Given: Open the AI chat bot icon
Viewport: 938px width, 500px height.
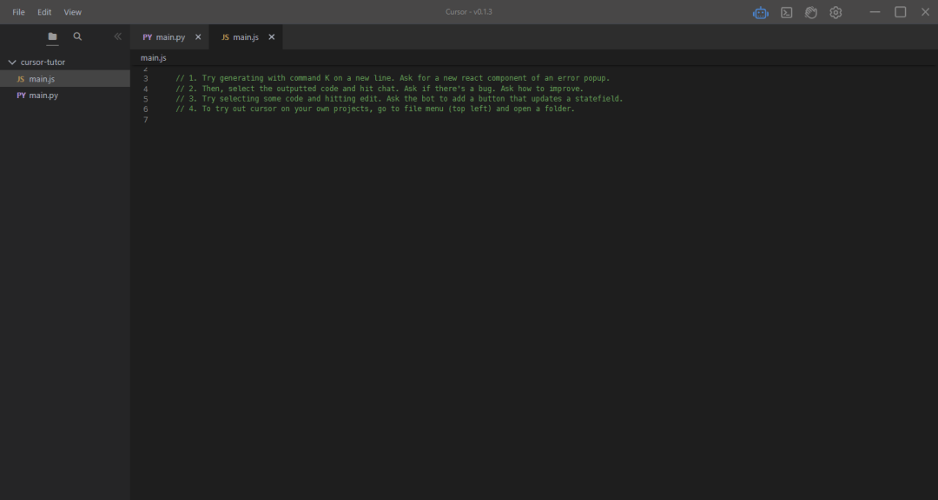Looking at the screenshot, I should point(760,12).
